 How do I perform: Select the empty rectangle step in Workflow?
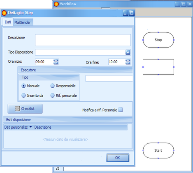point(158,67)
